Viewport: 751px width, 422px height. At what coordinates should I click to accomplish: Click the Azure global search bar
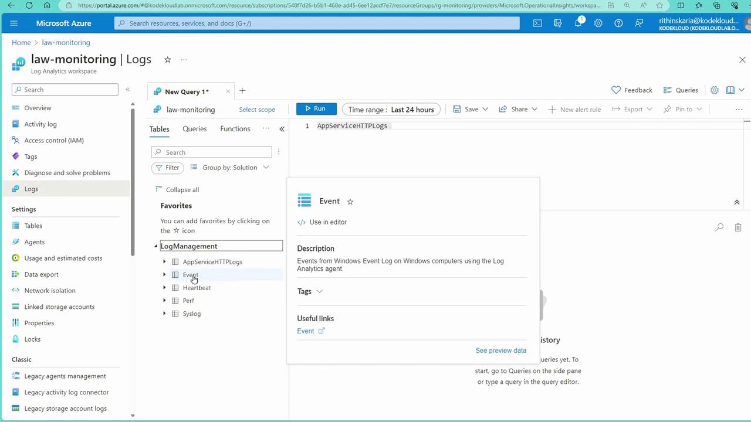tap(317, 23)
